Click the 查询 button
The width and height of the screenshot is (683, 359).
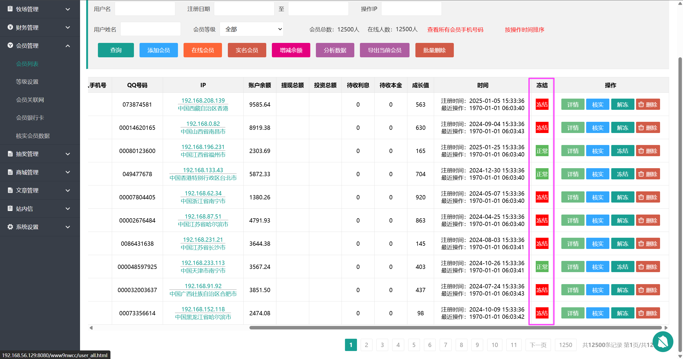(116, 50)
